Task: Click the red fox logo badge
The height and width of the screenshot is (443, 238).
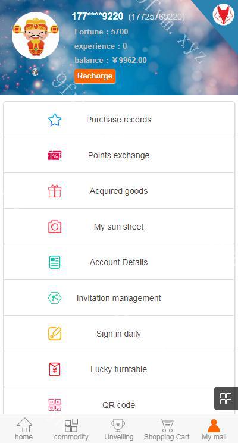Action: [x=224, y=14]
